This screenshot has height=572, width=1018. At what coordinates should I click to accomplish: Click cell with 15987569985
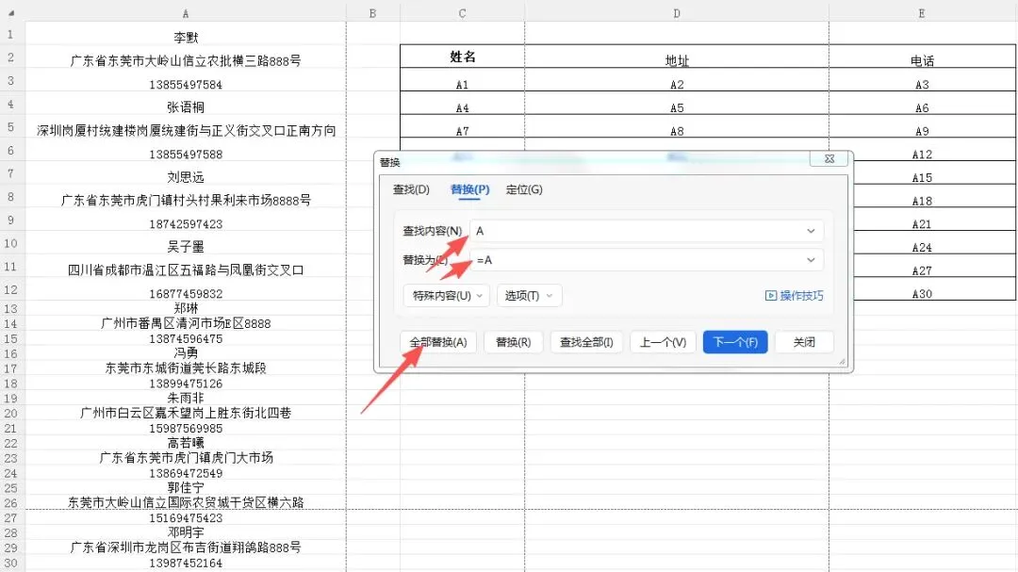pos(186,428)
